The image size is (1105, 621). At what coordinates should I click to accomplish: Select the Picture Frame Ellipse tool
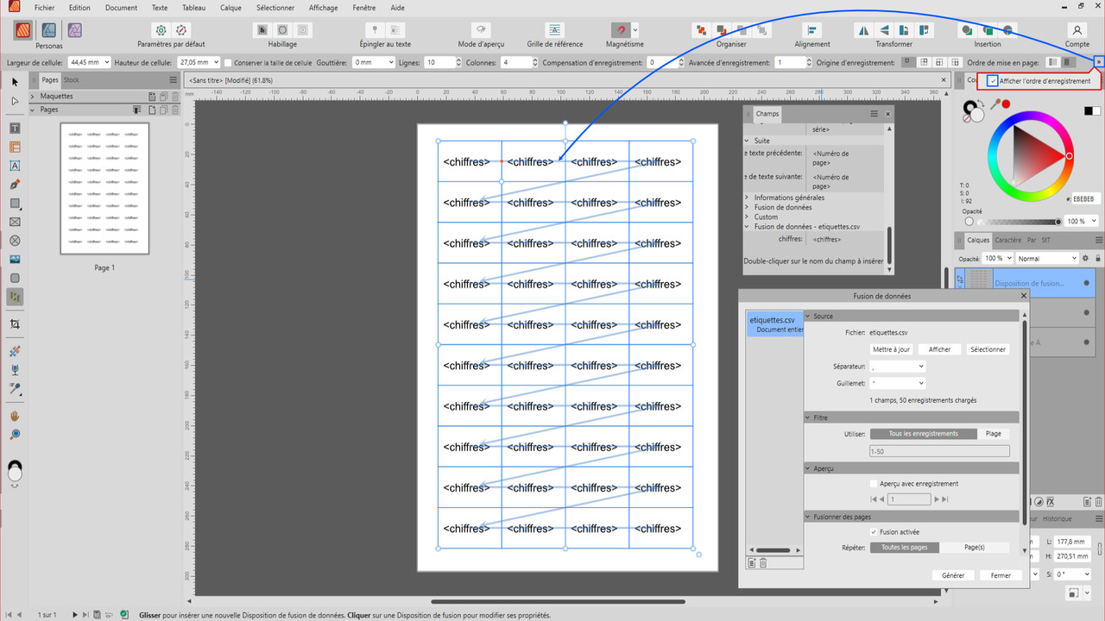(x=15, y=241)
